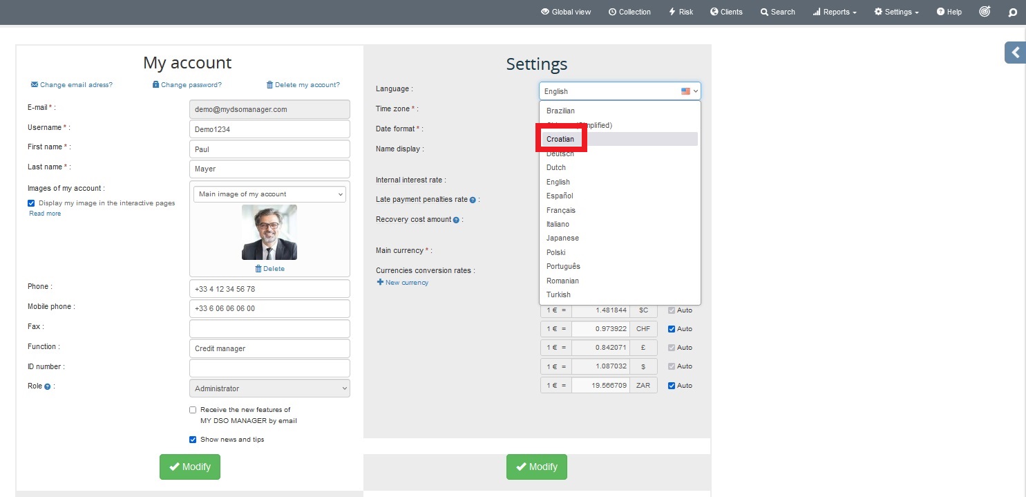1026x497 pixels.
Task: Open the Settings menu in top bar
Action: (x=896, y=12)
